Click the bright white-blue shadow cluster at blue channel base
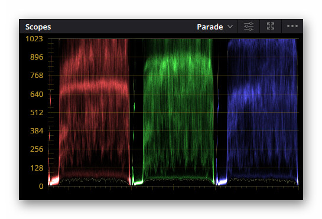This screenshot has width=322, height=219. click(x=222, y=181)
